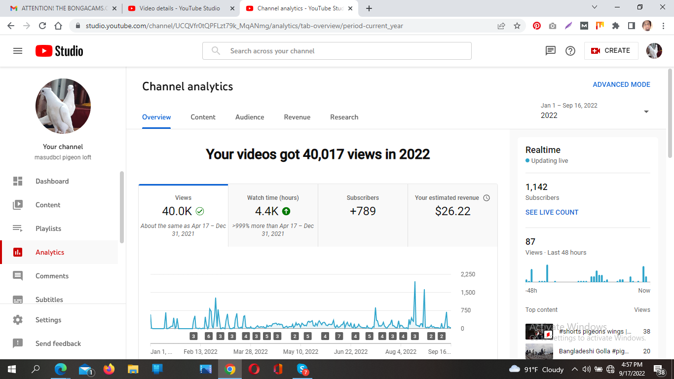Open the help question mark icon

570,51
